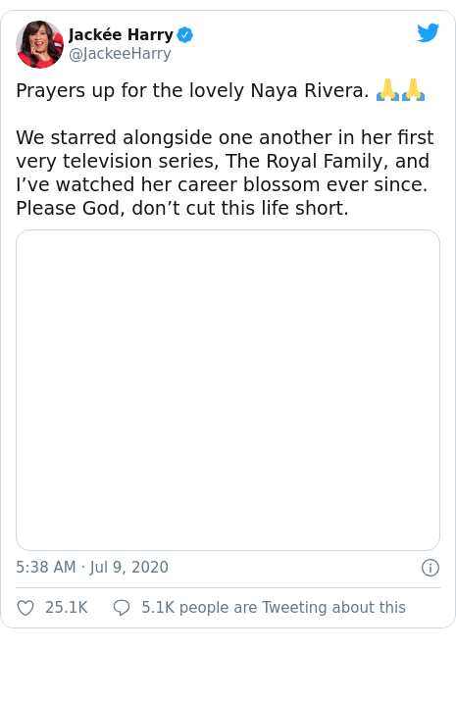Click the Twitter bird logo
The width and height of the screenshot is (456, 702).
(428, 33)
